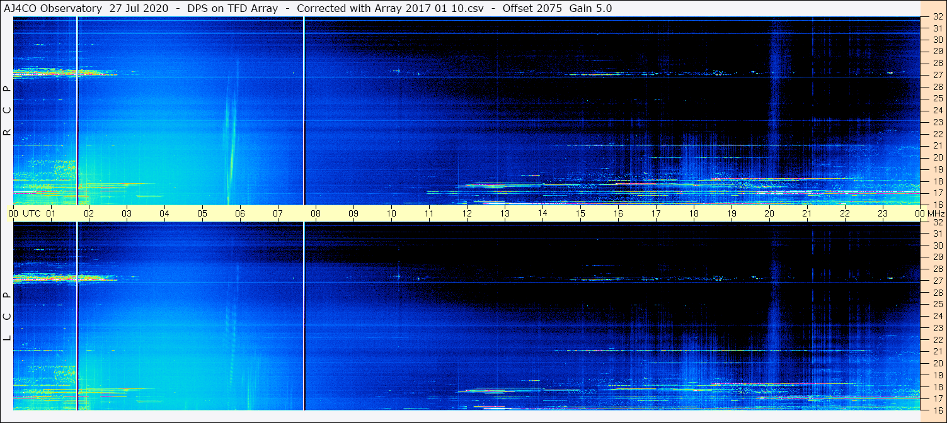Click the white vertical line before 02 UTC in LCP panel
947x423 pixels.
(77, 316)
